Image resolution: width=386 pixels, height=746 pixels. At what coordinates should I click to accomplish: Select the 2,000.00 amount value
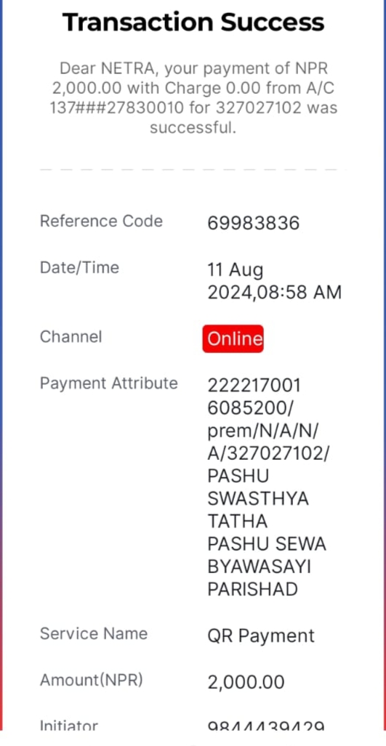click(246, 682)
